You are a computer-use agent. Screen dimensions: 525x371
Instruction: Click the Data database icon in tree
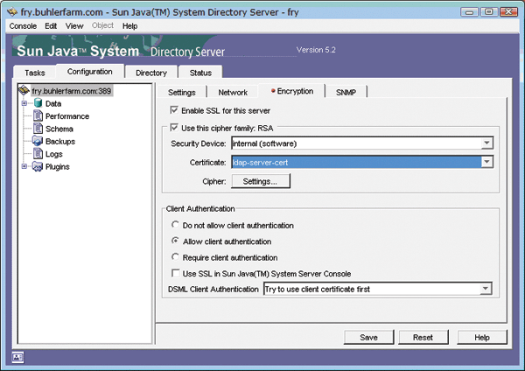point(38,103)
